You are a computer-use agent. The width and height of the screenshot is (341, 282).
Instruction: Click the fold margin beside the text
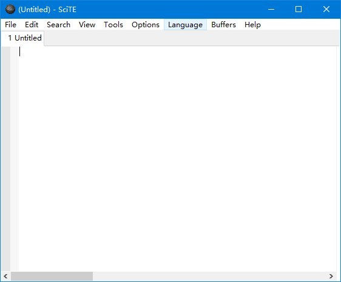(x=15, y=159)
